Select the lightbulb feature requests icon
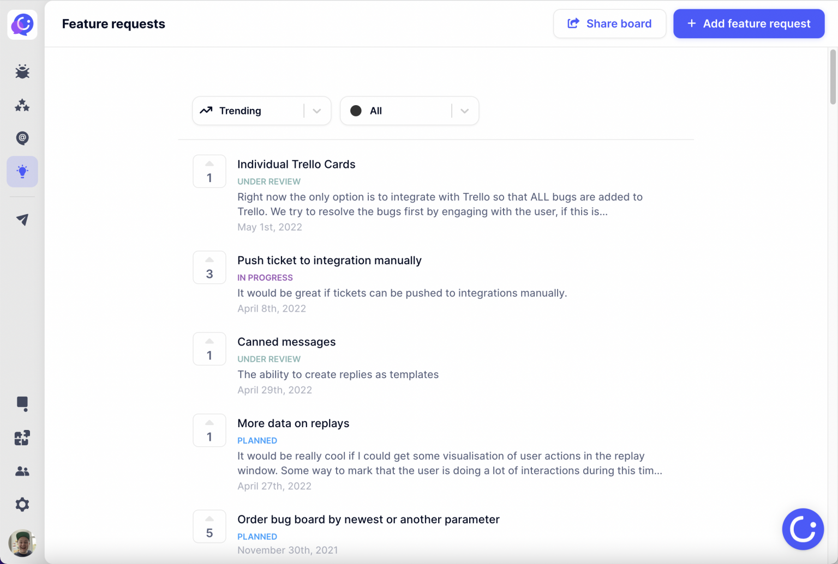Image resolution: width=838 pixels, height=564 pixels. pos(22,172)
